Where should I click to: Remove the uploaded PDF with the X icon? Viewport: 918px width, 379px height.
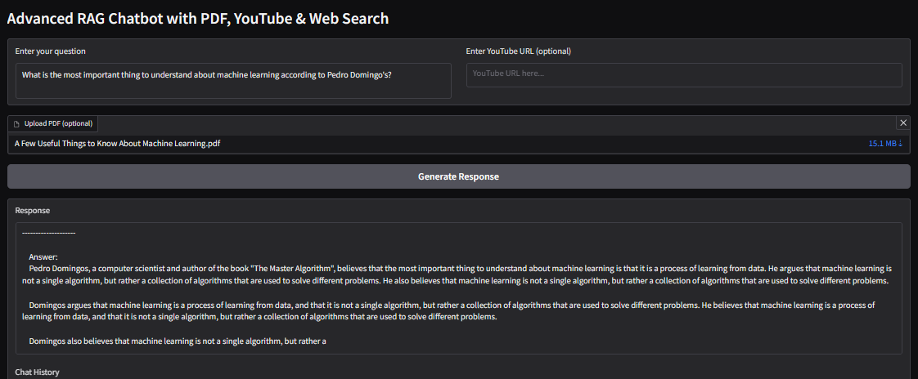tap(902, 123)
